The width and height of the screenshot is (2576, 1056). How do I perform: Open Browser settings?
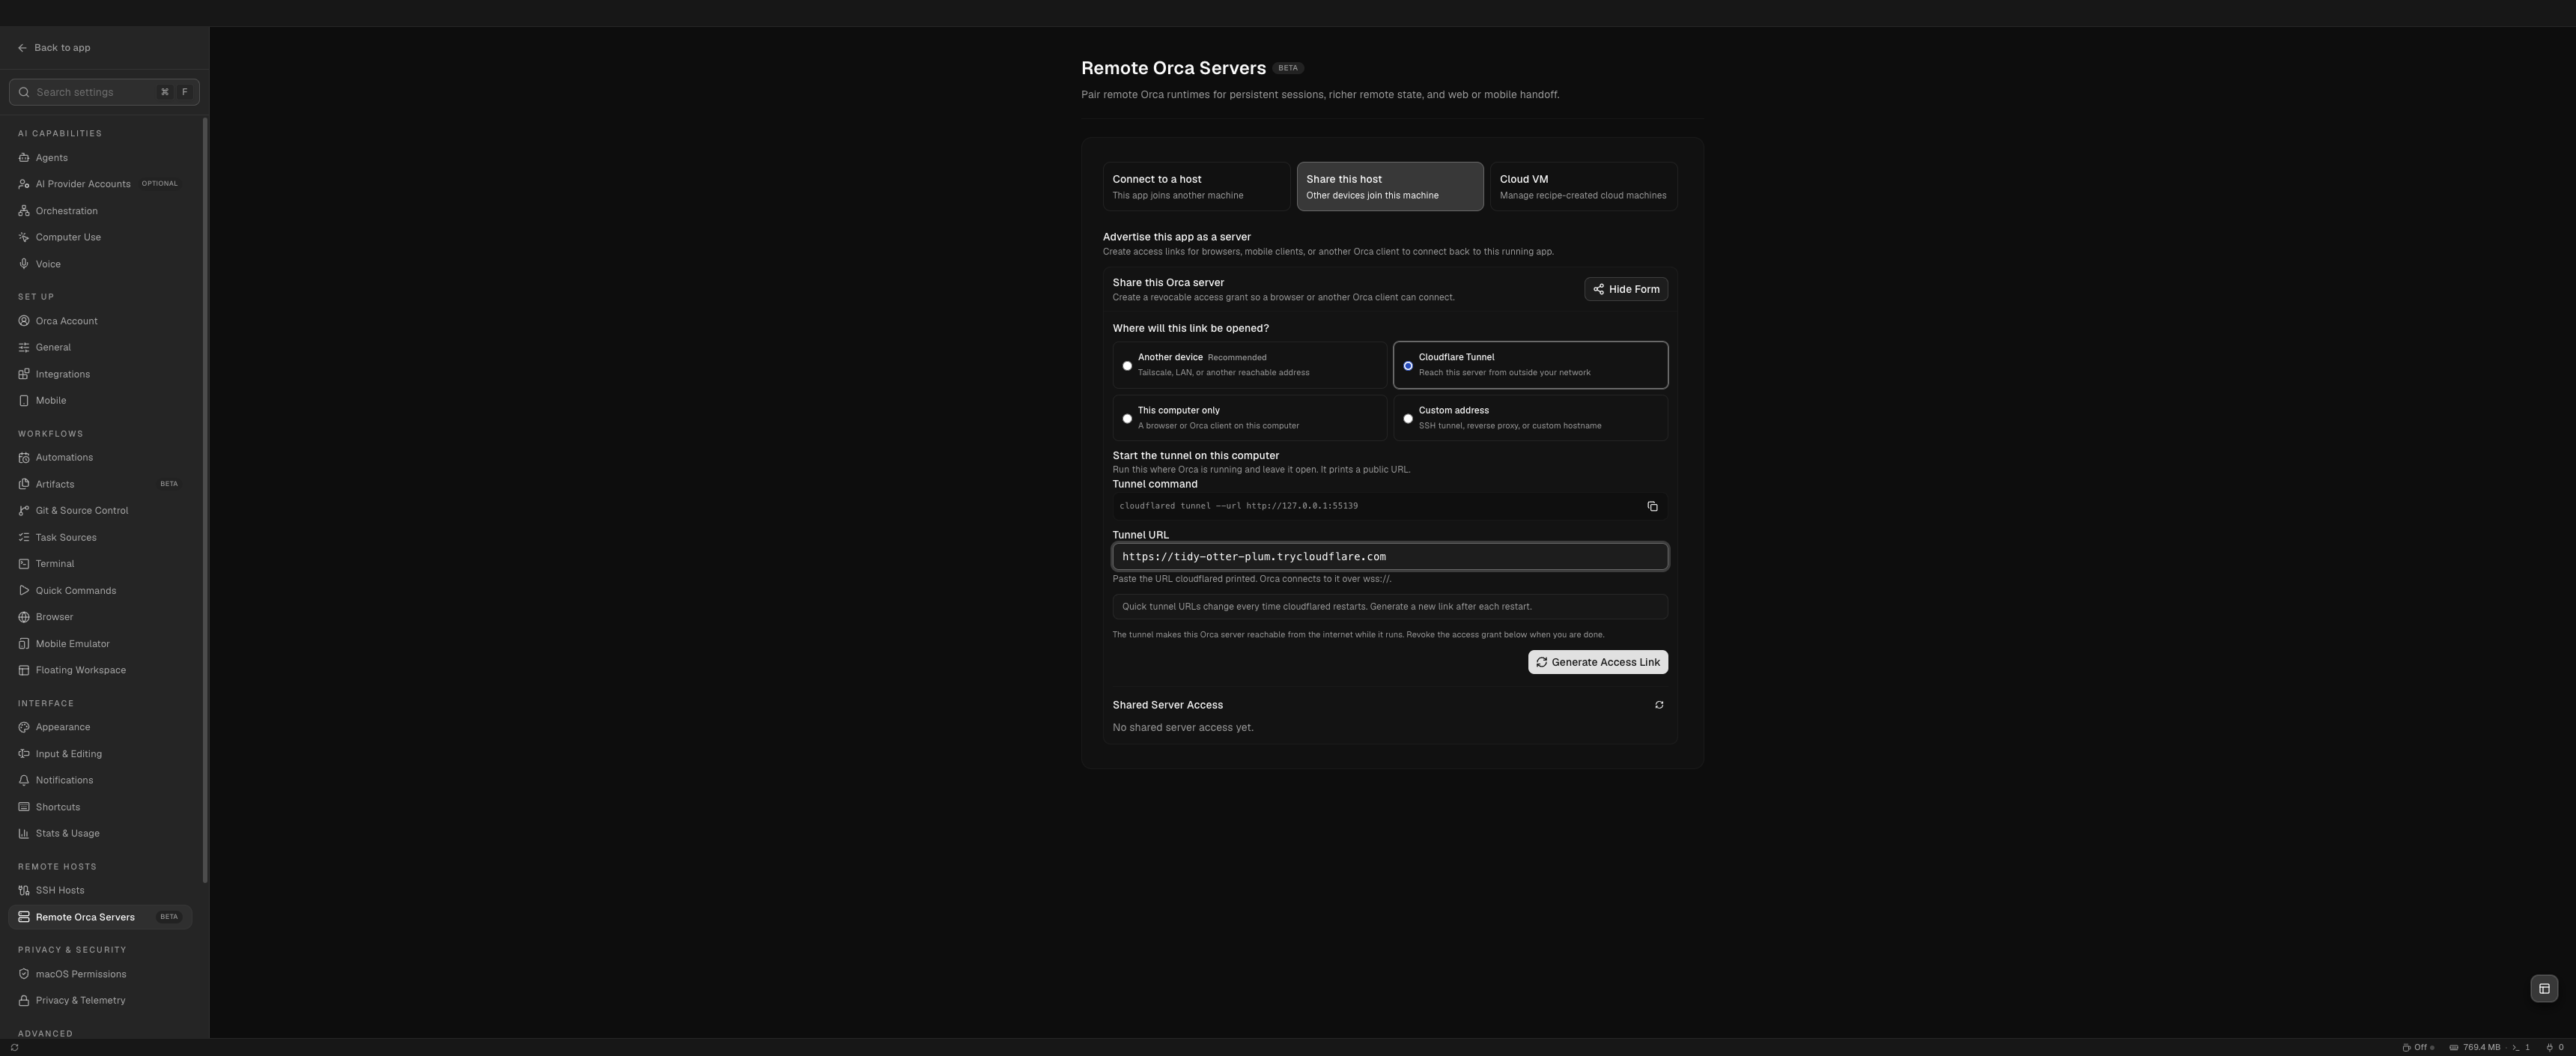100,617
